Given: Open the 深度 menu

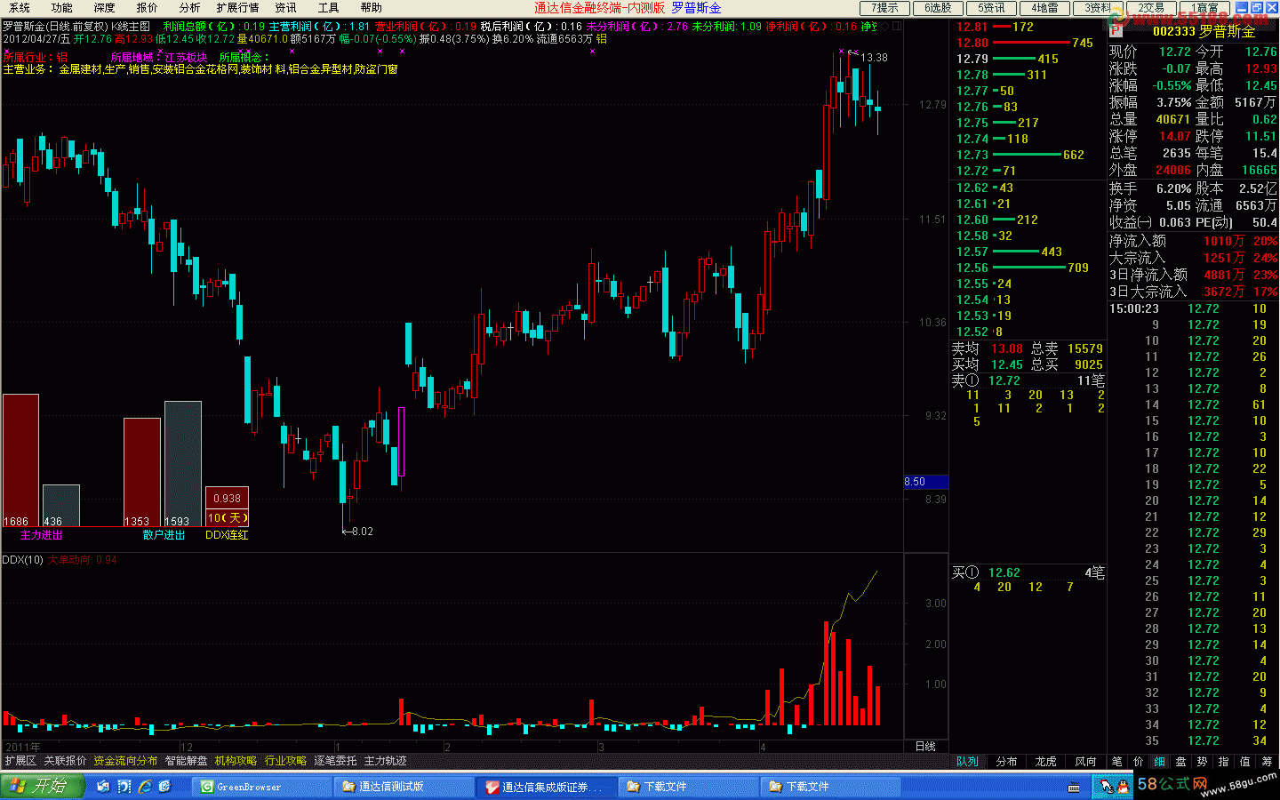Looking at the screenshot, I should click(104, 8).
